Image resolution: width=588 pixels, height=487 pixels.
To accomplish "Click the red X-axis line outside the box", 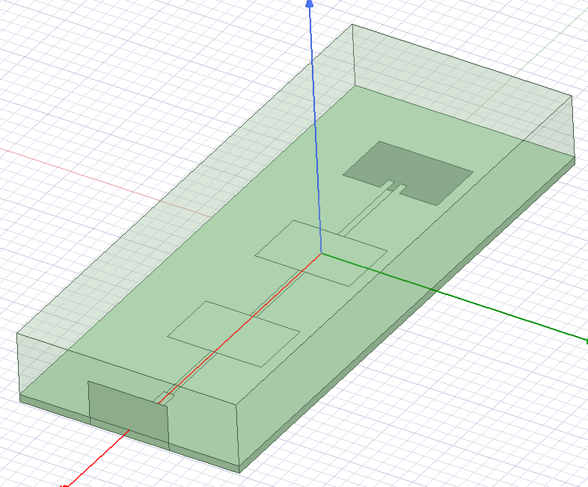I will pyautogui.click(x=97, y=459).
